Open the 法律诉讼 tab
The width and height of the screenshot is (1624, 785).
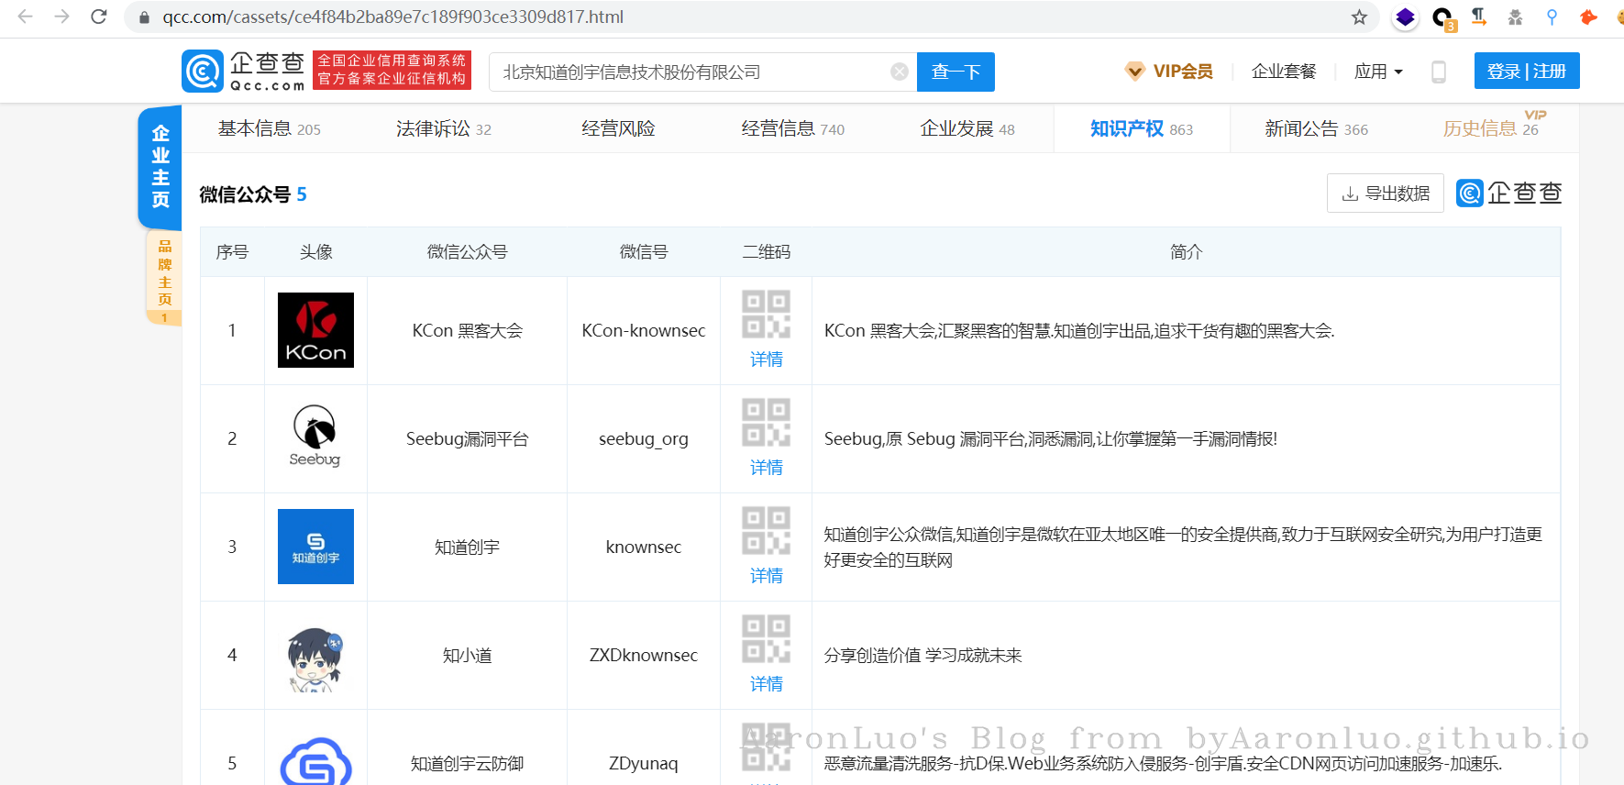443,129
